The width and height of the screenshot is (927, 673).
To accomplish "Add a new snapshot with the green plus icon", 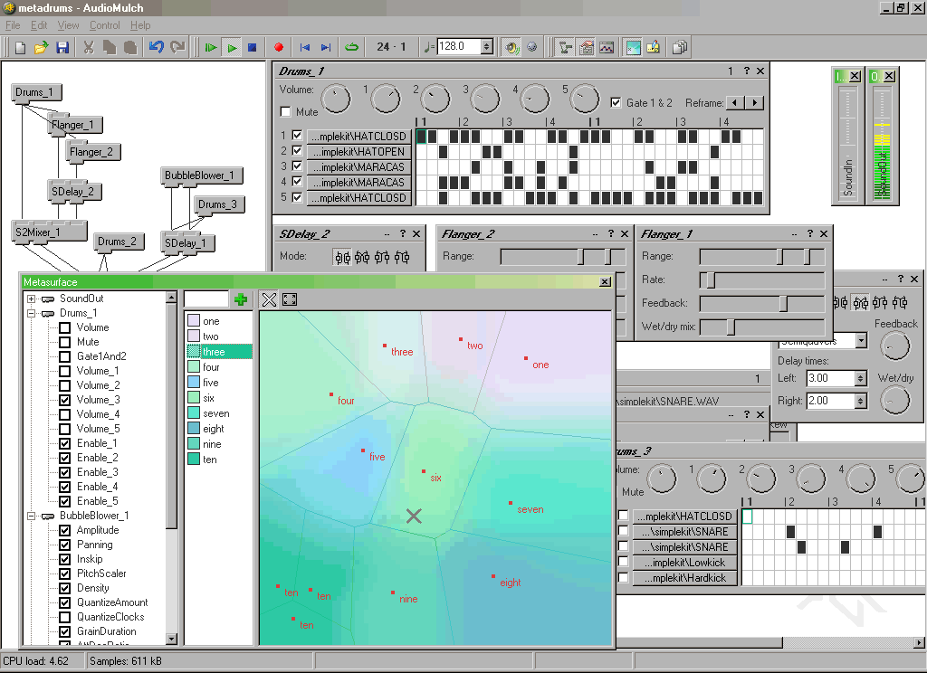I will click(x=241, y=299).
